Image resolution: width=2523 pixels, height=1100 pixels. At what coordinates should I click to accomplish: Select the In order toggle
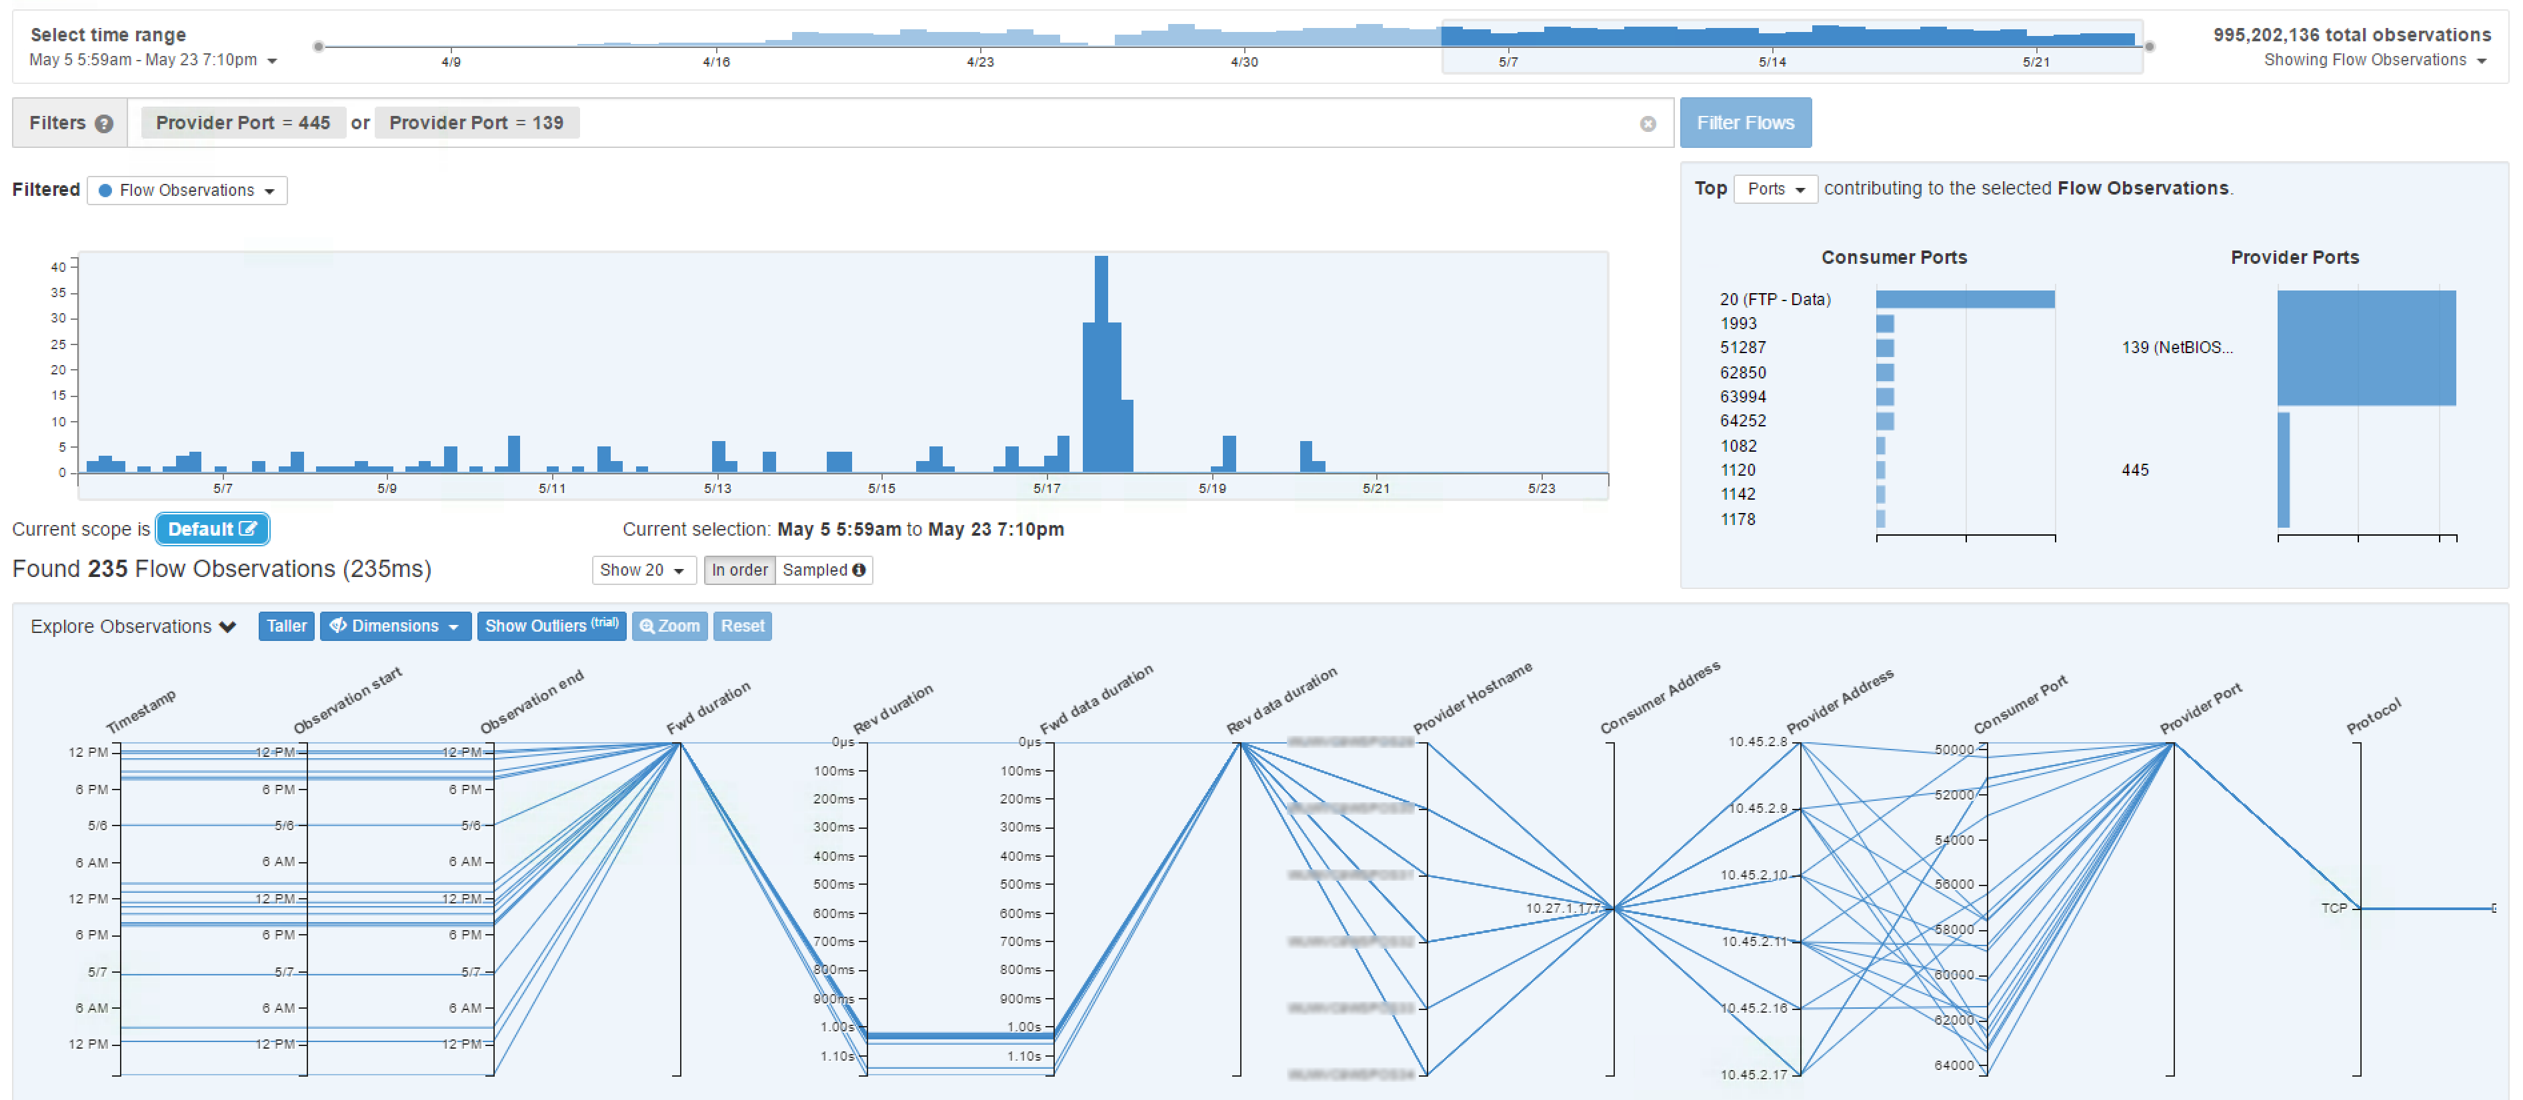coord(739,570)
